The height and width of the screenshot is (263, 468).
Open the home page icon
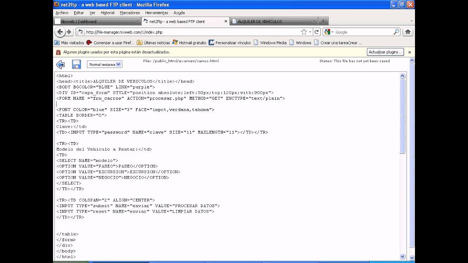(x=408, y=32)
